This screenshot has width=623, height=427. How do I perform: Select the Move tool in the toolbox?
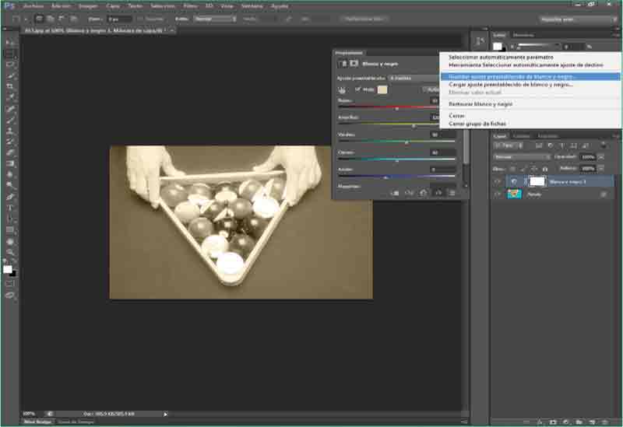tap(10, 42)
